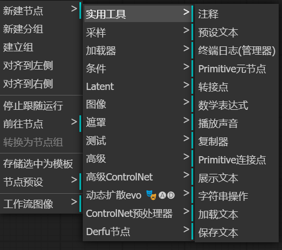Click arrow chevron beside 实用工具
The width and height of the screenshot is (282, 250).
pyautogui.click(x=186, y=12)
